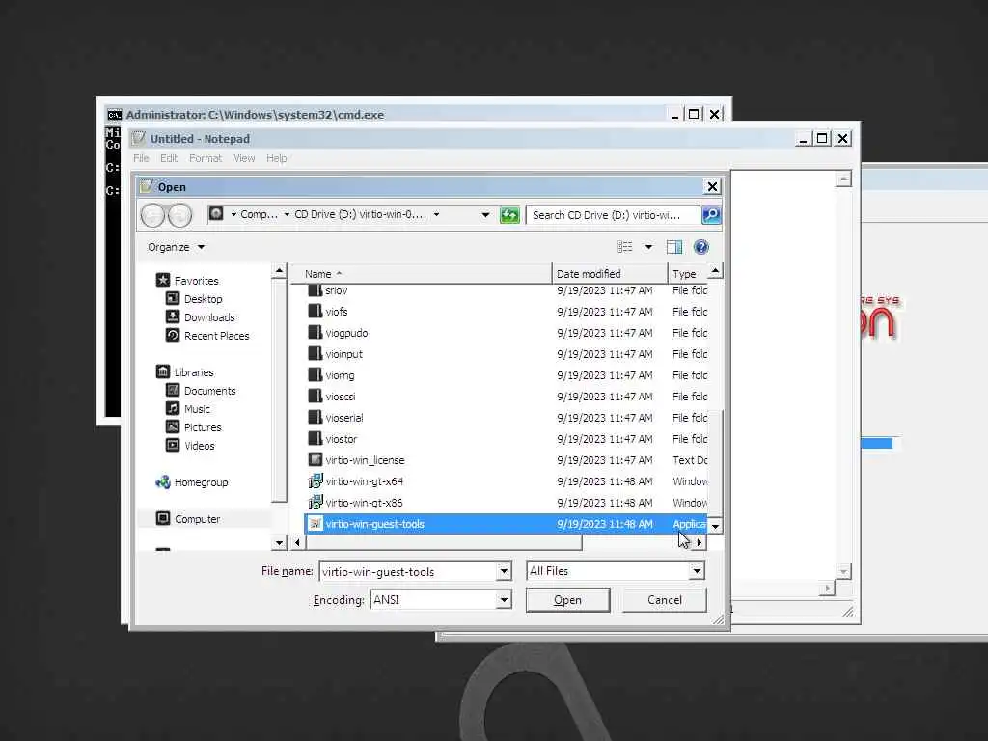
Task: Click the Search CD Drive field
Action: tap(613, 215)
